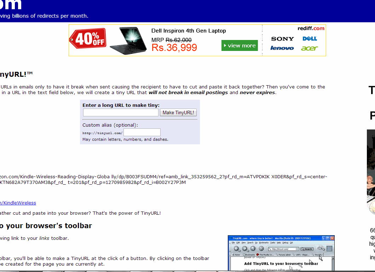
Task: Click the blue DELL brand logo
Action: pyautogui.click(x=310, y=39)
